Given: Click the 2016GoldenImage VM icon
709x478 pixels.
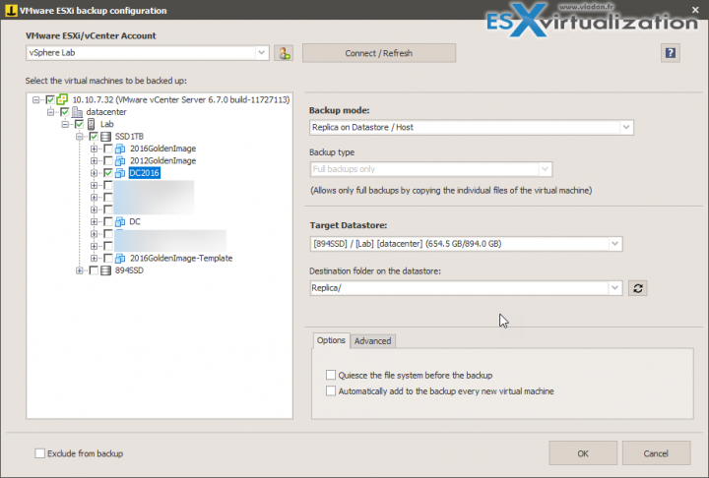Looking at the screenshot, I should pos(120,149).
